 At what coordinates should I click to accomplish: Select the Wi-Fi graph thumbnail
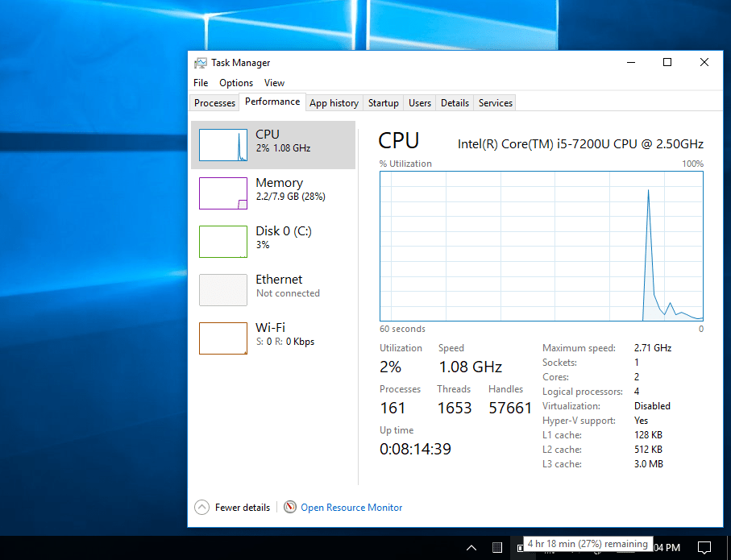click(x=222, y=338)
